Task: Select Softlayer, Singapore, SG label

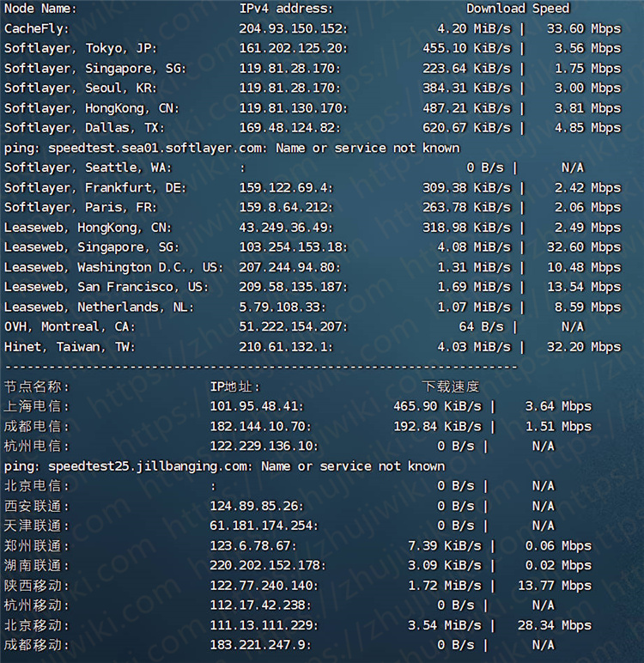Action: coord(95,69)
